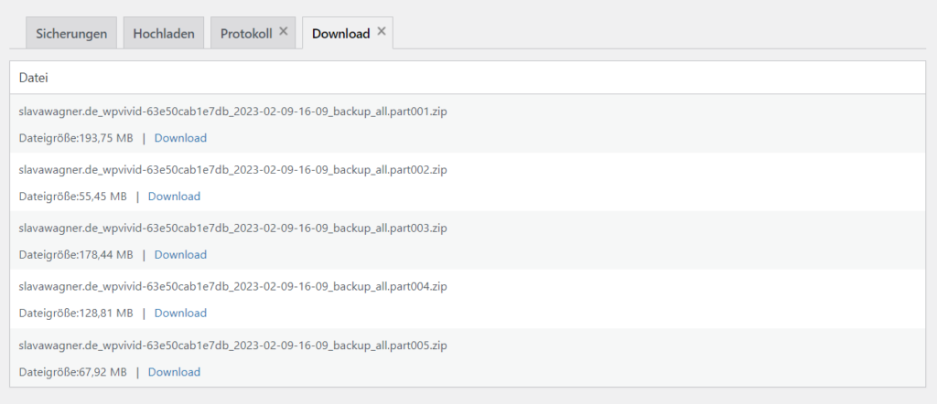Select the part005.zip filename text
The image size is (937, 404).
tap(233, 346)
